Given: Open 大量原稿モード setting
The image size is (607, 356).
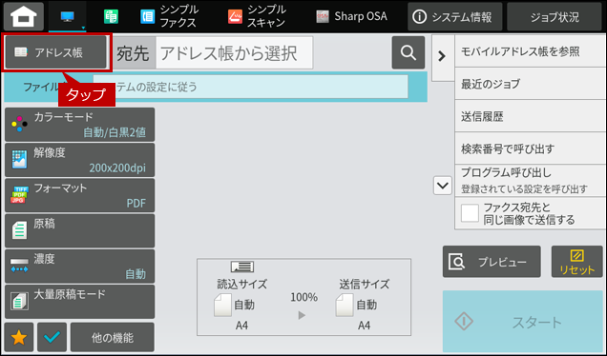Looking at the screenshot, I should 80,302.
